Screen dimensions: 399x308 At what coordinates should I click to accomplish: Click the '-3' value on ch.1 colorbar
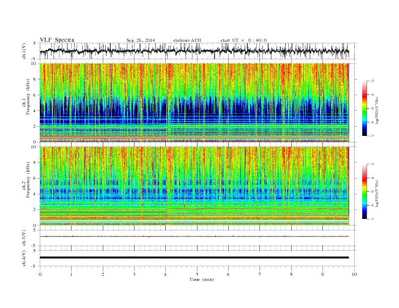pos(372,81)
